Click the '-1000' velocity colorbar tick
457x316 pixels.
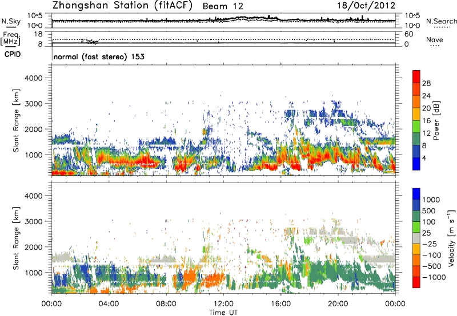434,277
